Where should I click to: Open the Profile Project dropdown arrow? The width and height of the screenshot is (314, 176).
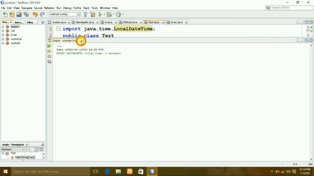[123, 14]
